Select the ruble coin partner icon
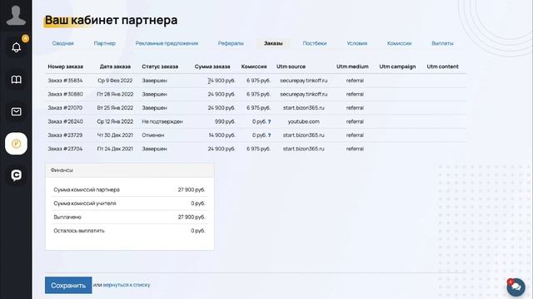This screenshot has height=299, width=533. 16,144
